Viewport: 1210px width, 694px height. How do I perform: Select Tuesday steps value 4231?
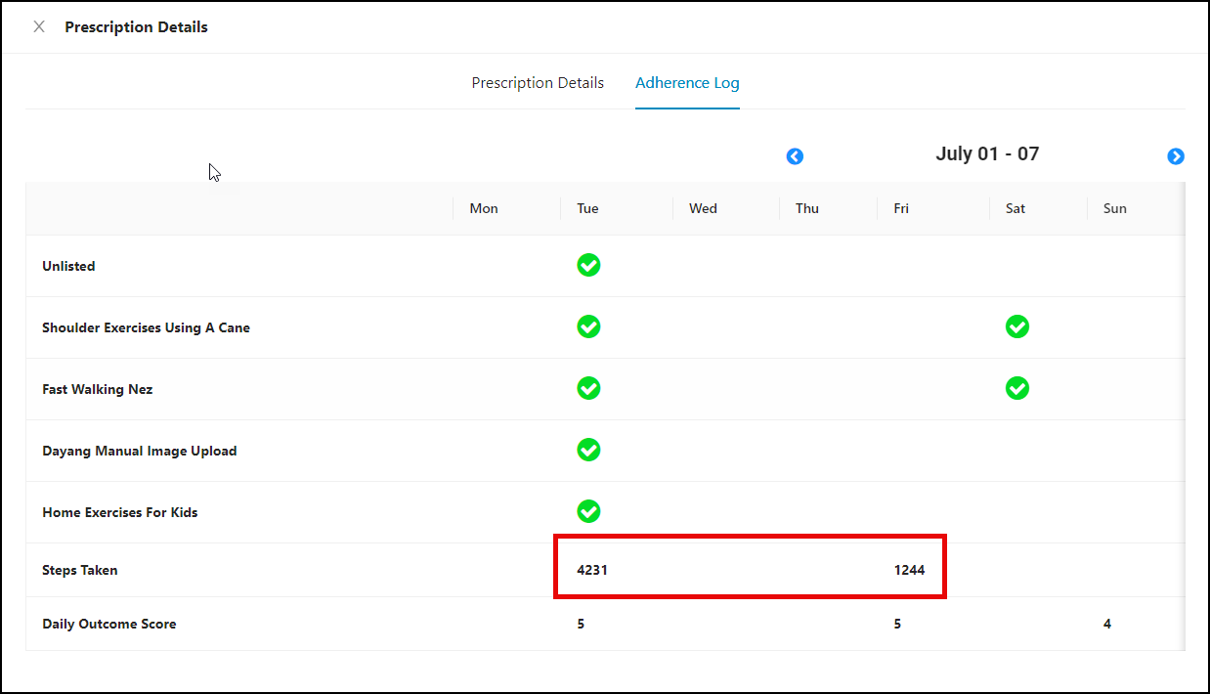point(592,570)
